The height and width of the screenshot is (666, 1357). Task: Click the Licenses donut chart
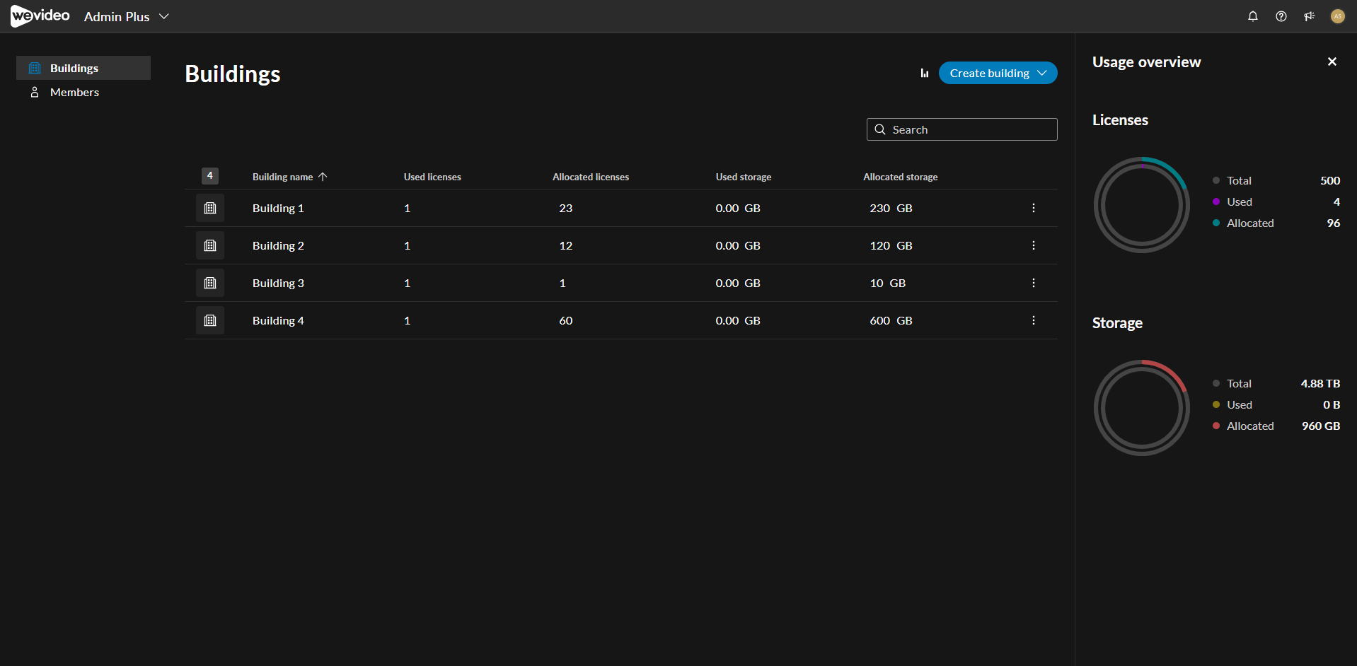coord(1141,204)
